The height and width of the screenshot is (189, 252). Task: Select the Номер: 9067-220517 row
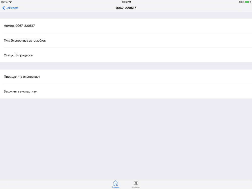(126, 26)
